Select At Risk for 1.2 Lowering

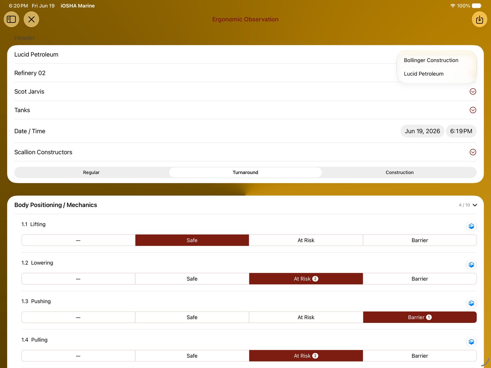pos(306,279)
